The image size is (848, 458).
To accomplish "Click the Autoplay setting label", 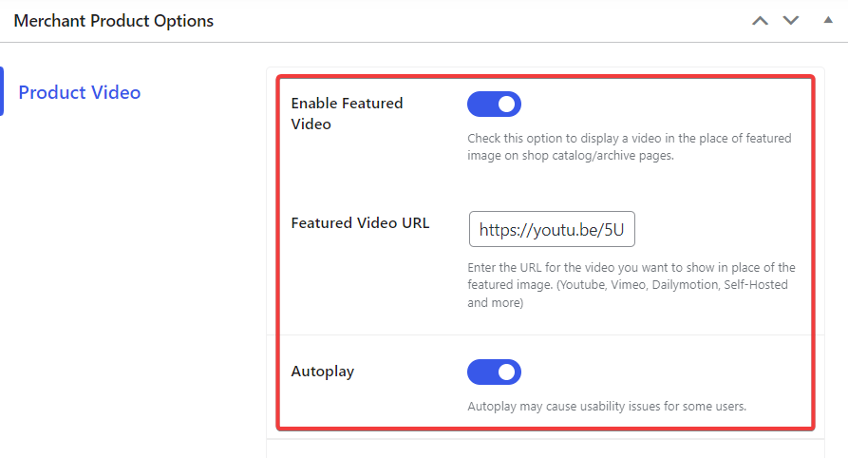I will click(x=323, y=372).
